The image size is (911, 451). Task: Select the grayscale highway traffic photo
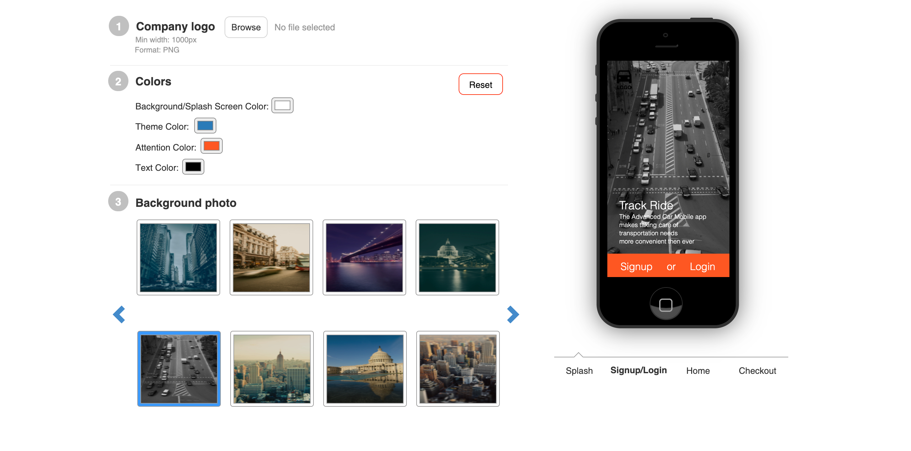tap(179, 368)
